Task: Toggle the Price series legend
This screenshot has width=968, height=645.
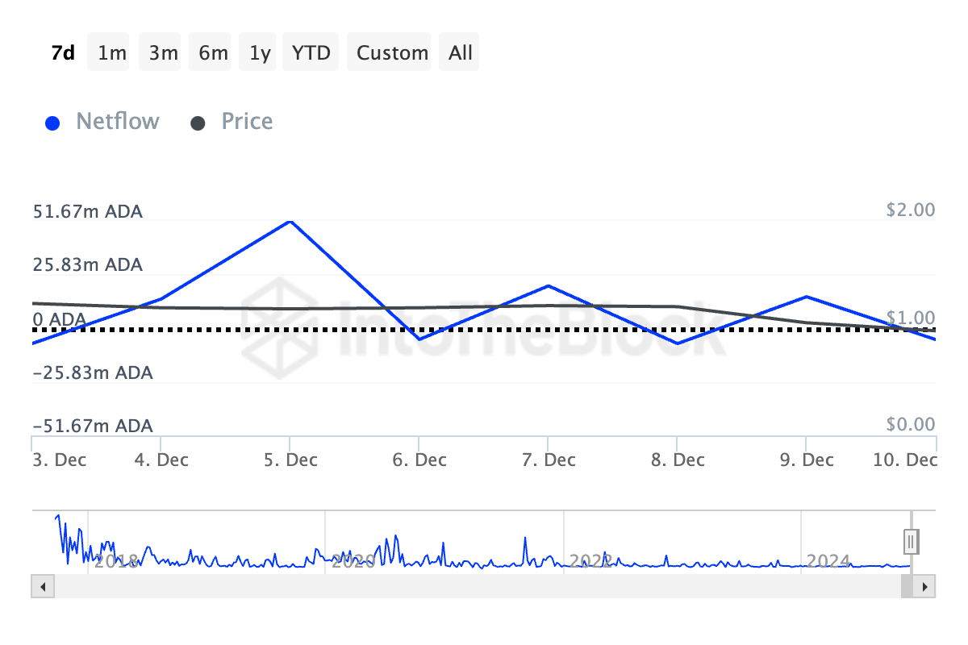Action: (x=247, y=122)
